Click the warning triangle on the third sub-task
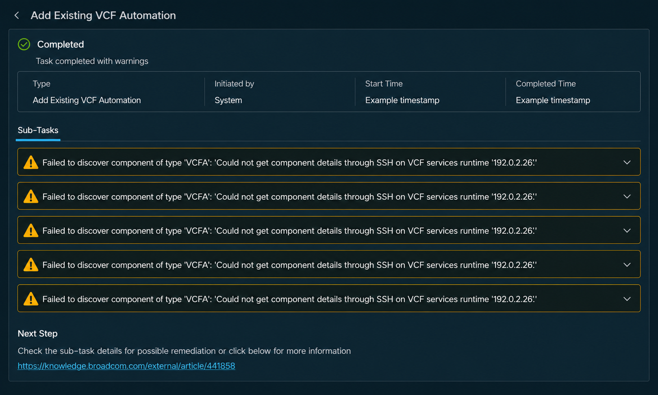Screen dimensions: 658x395 [31, 231]
